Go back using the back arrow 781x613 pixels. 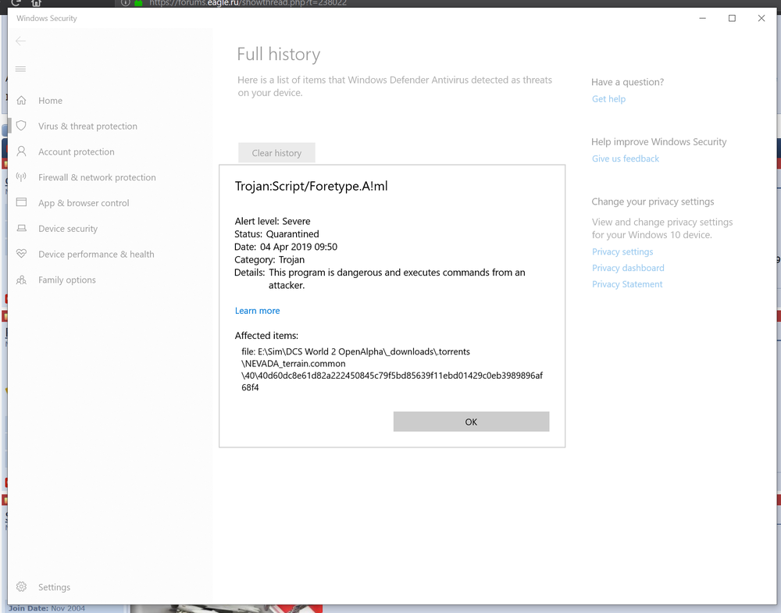(21, 41)
